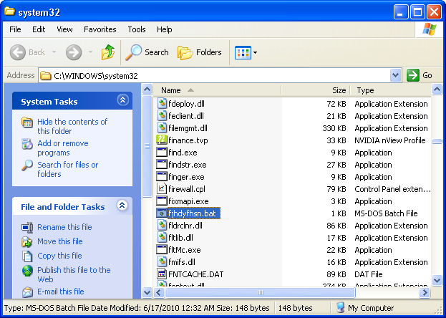Open the Back history dropdown arrow
The height and width of the screenshot is (318, 446).
coord(54,52)
